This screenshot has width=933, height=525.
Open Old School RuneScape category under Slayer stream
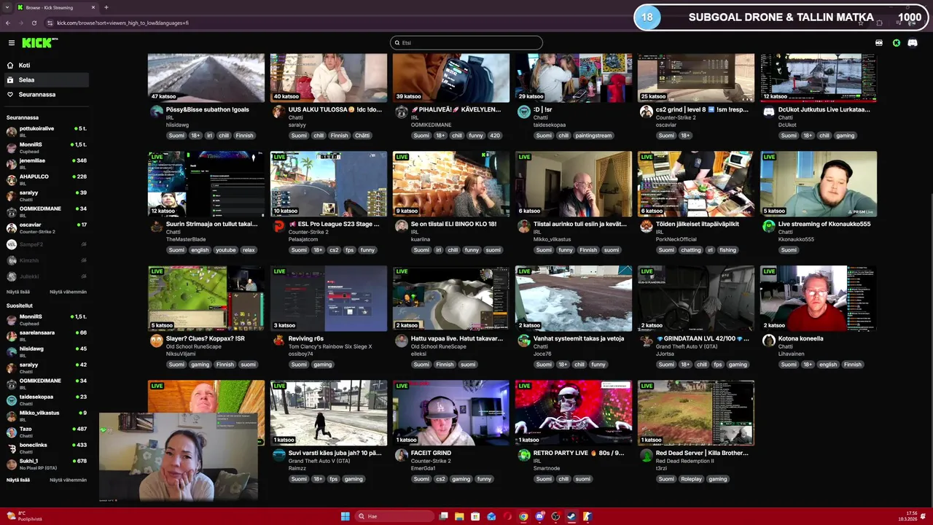click(193, 346)
